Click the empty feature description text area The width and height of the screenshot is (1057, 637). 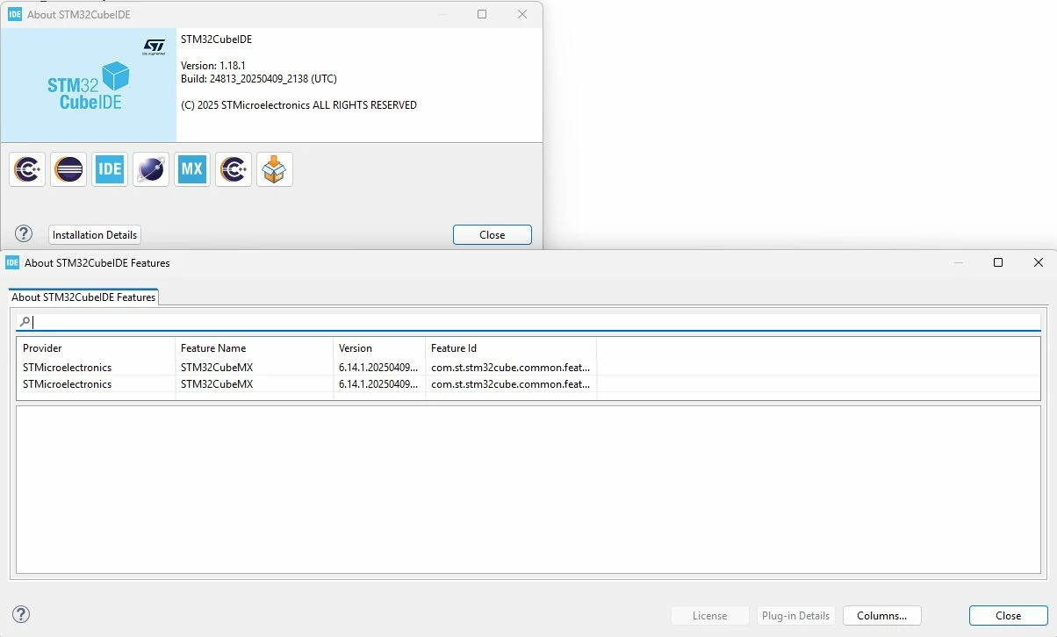coord(528,490)
